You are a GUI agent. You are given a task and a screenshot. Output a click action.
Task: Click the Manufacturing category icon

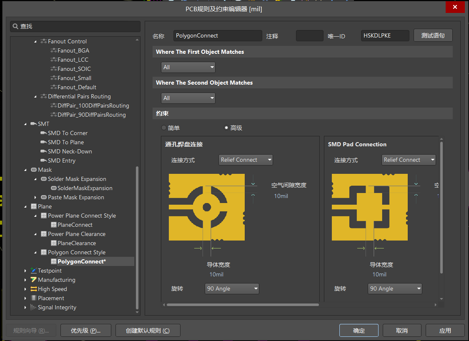click(34, 280)
